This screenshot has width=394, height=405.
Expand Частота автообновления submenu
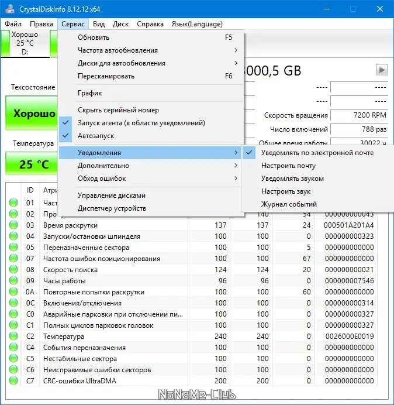(151, 50)
